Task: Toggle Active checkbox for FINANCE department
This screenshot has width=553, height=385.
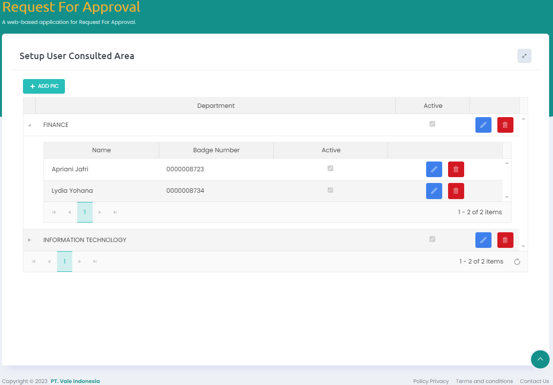Action: tap(432, 124)
